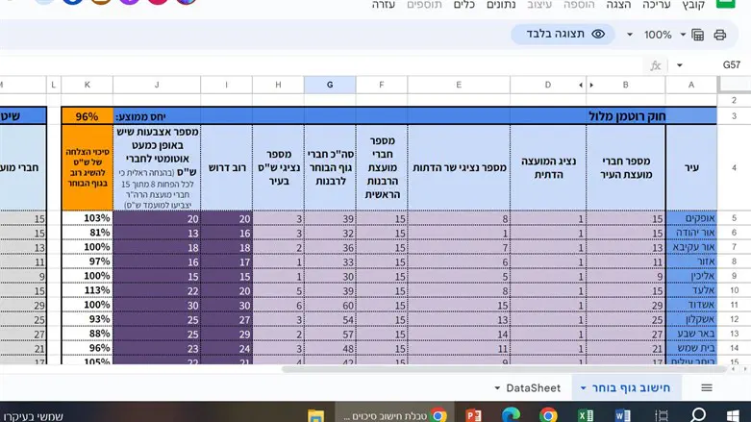This screenshot has width=751, height=422.
Task: Click the fx function icon
Action: tap(655, 65)
